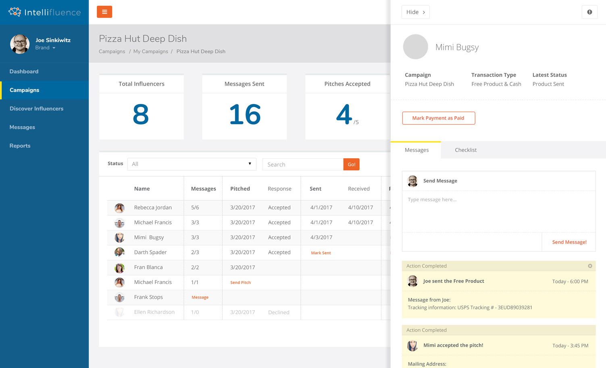This screenshot has width=606, height=368.
Task: Click Joe sent the Free Product heading
Action: [x=454, y=281]
